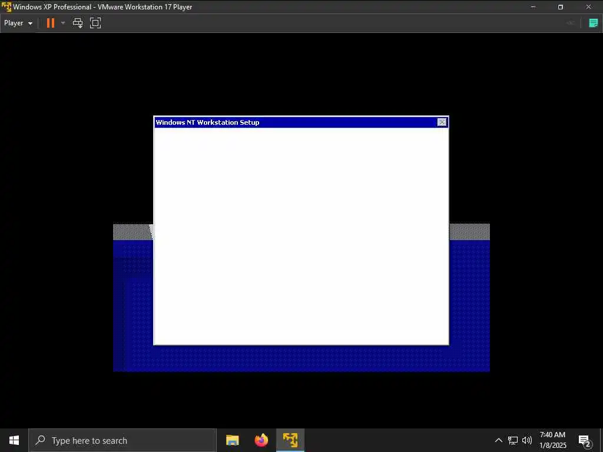Open the volume control tray icon
Image resolution: width=603 pixels, height=452 pixels.
[x=527, y=440]
